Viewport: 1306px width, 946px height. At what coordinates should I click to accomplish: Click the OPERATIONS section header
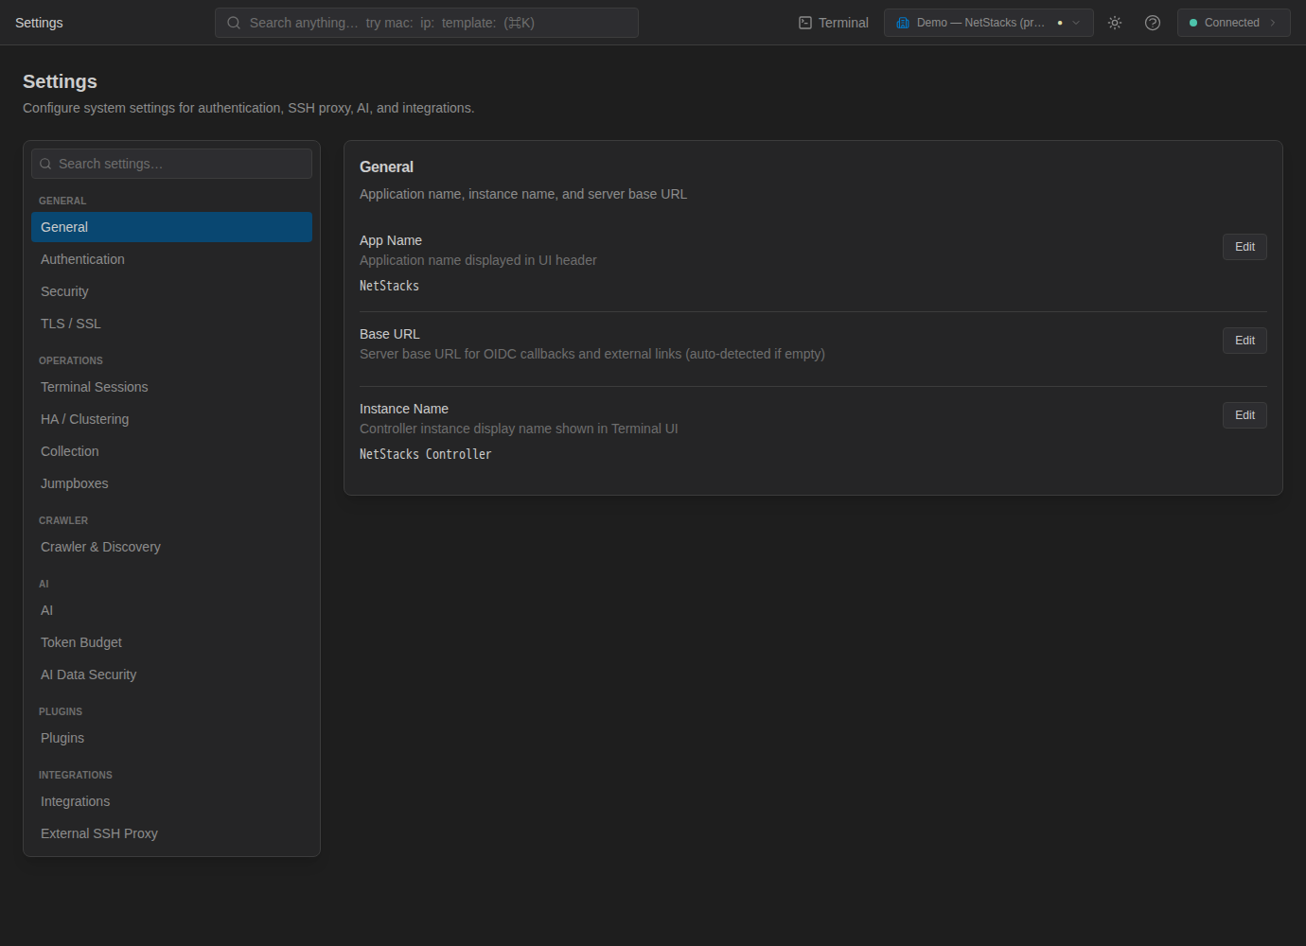coord(71,360)
